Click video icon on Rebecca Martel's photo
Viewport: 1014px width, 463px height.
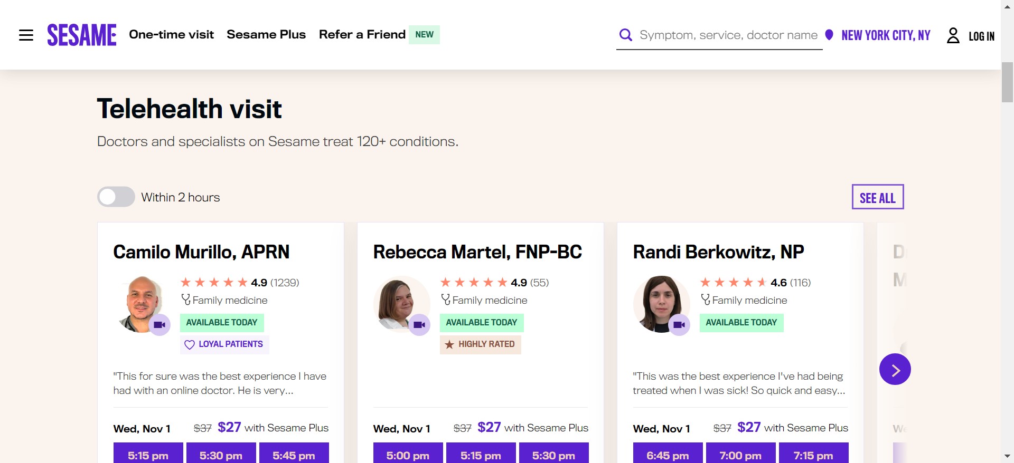419,325
